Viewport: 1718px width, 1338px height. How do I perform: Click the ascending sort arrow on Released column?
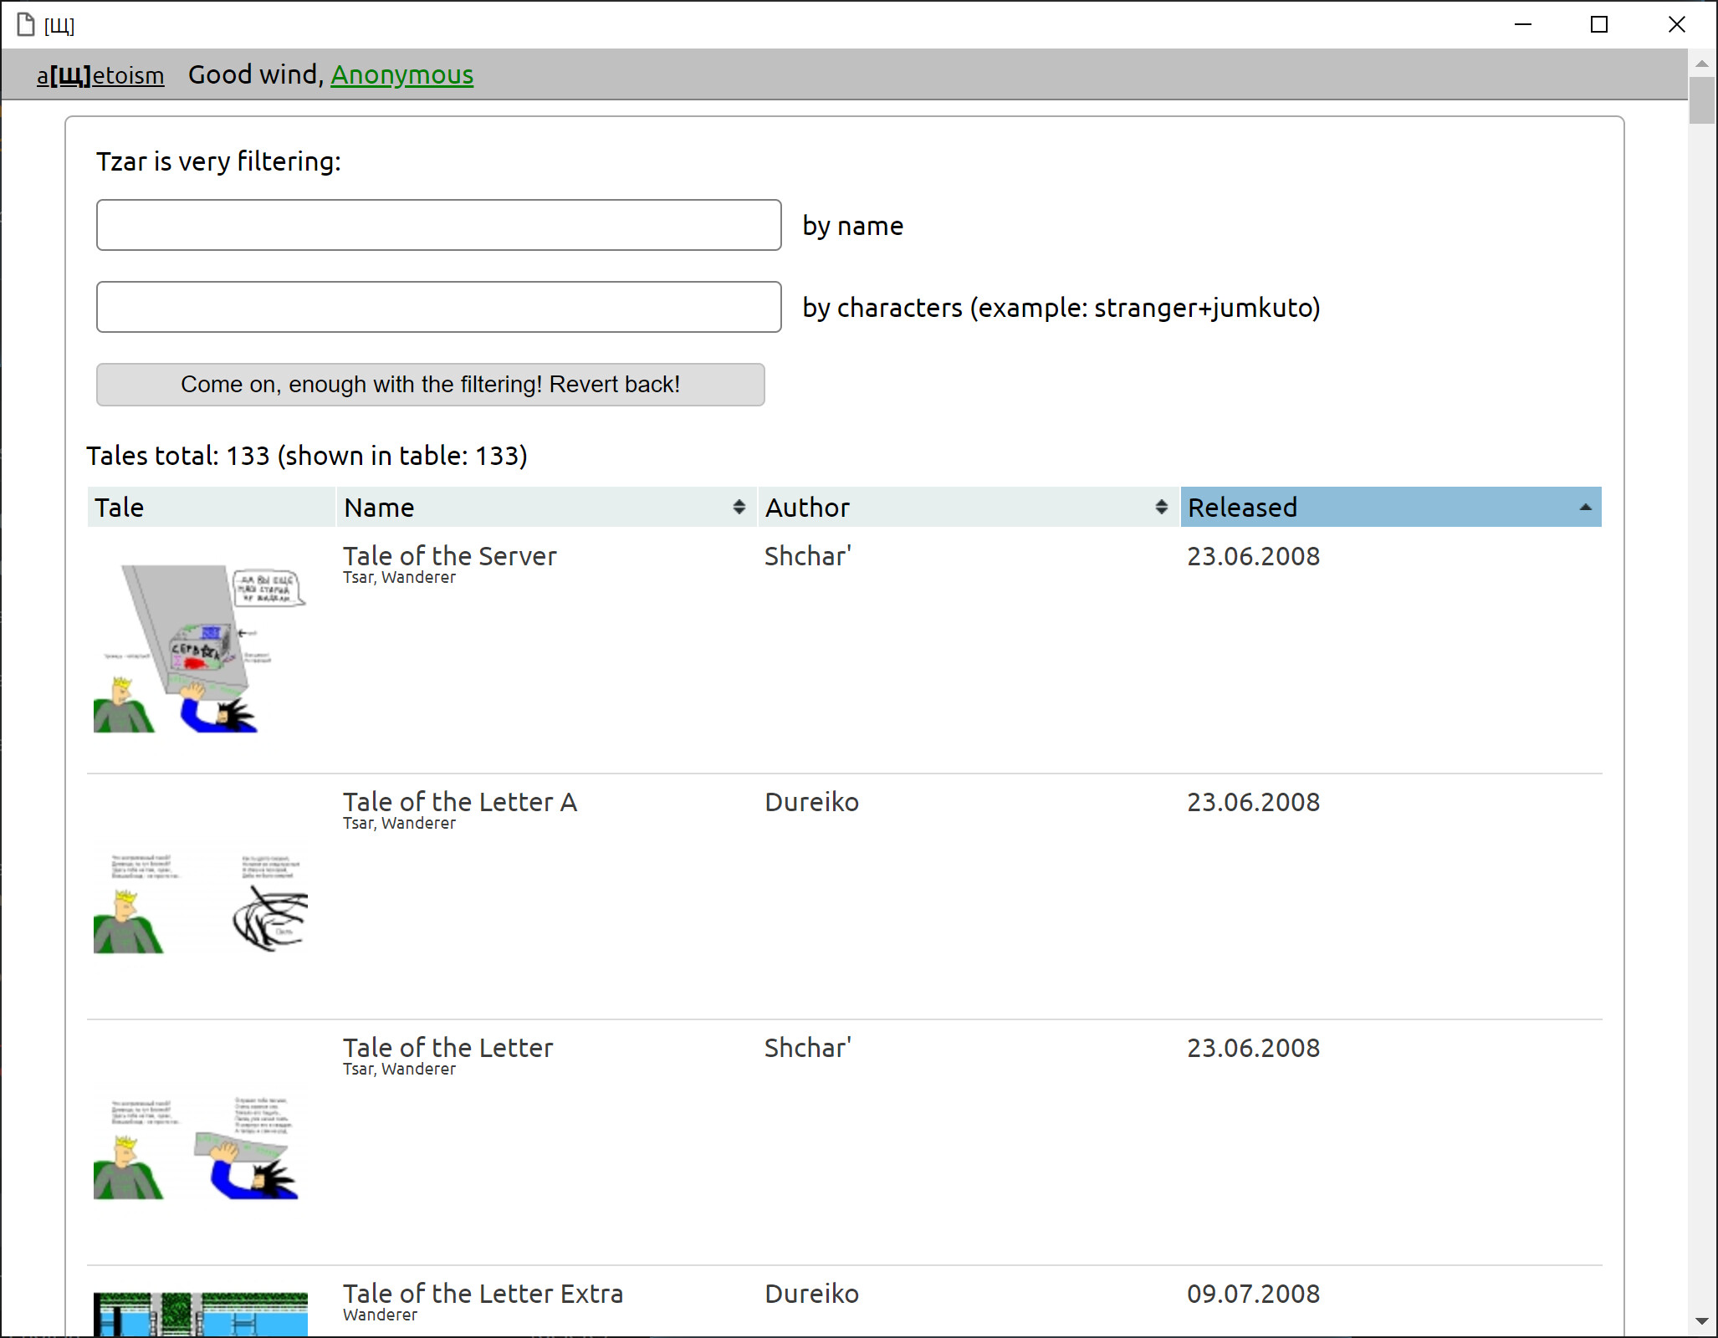point(1585,507)
